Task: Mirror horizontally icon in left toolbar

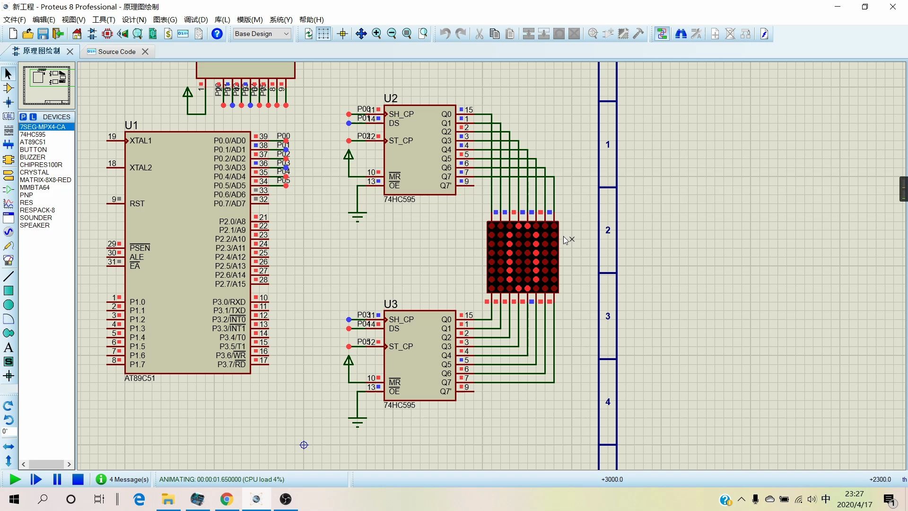Action: coord(9,447)
